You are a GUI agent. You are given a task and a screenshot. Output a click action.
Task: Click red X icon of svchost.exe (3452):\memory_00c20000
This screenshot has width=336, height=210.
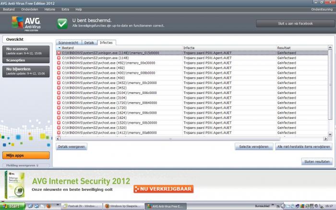coord(59,83)
